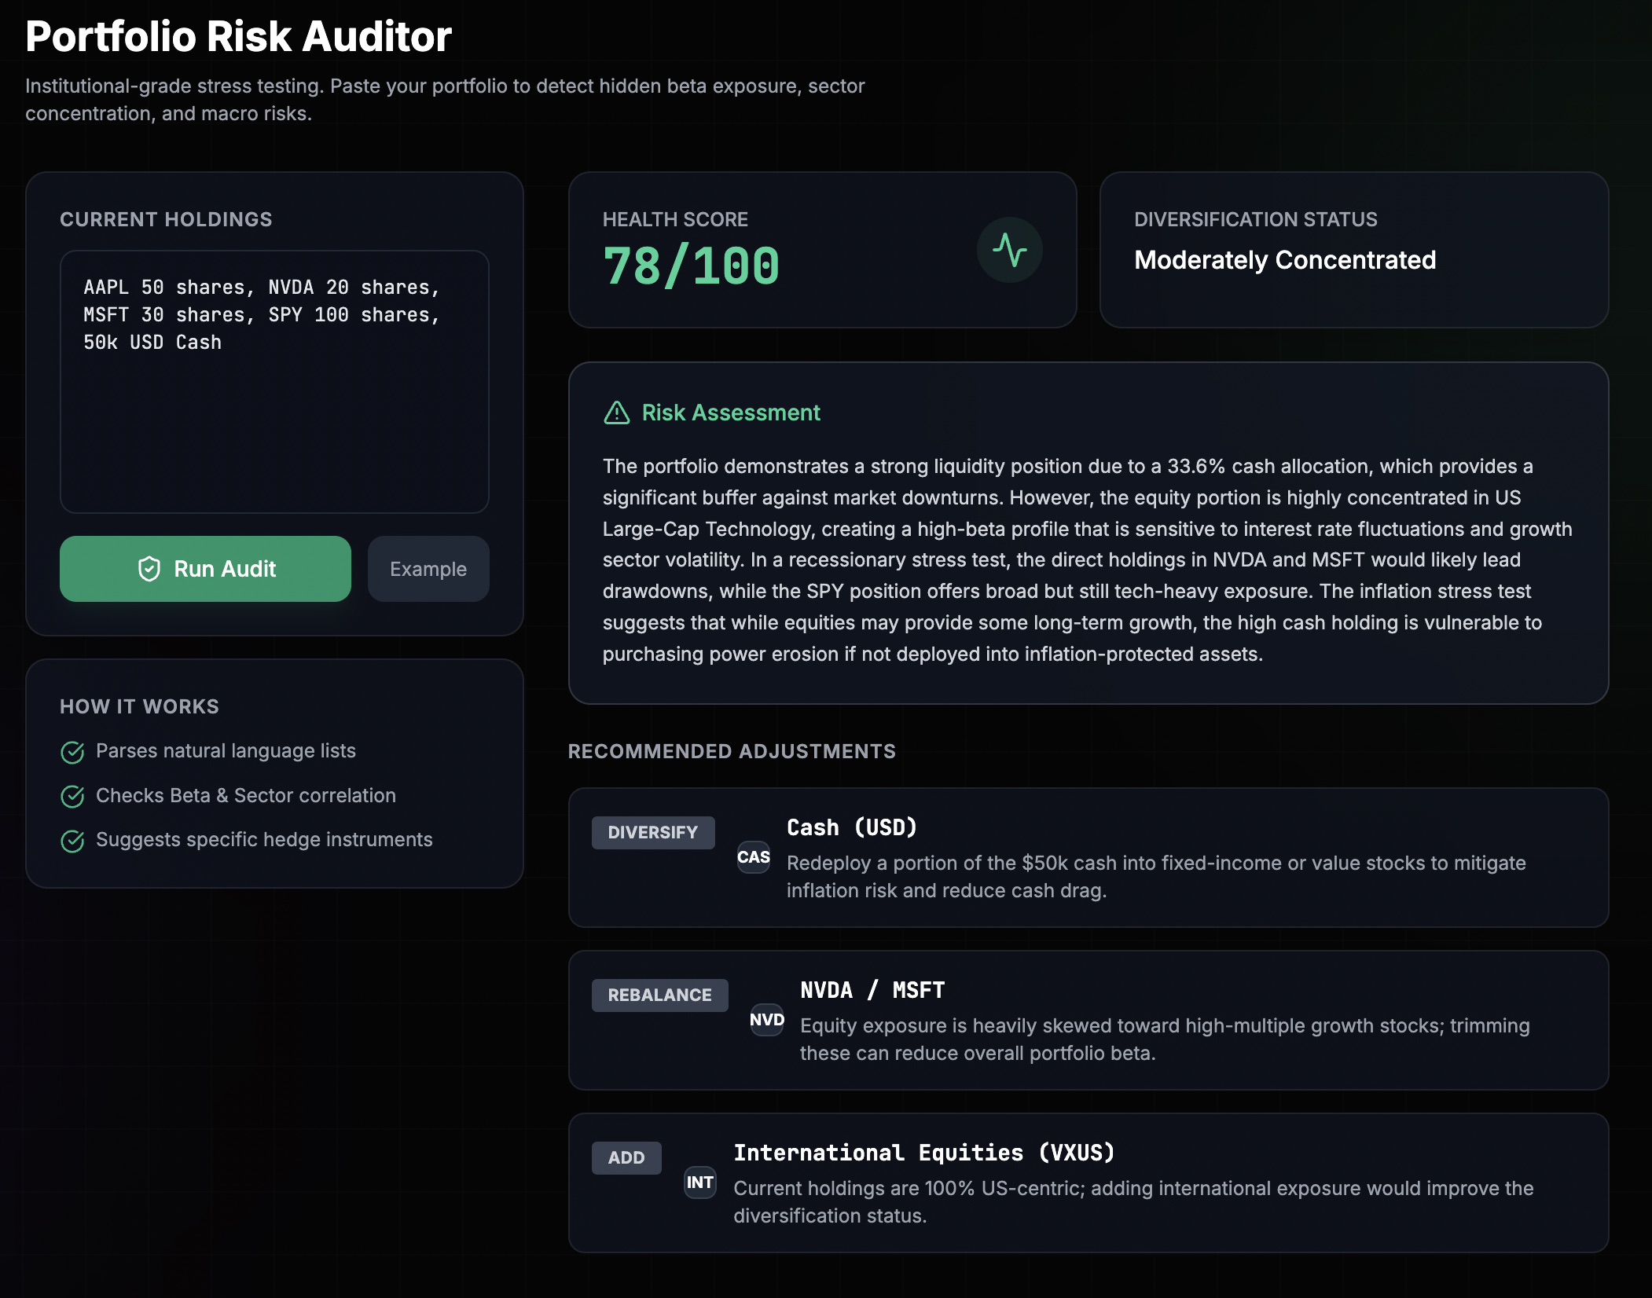The width and height of the screenshot is (1652, 1298).
Task: Click checkmark beside Parses natural language lists
Action: [x=72, y=752]
